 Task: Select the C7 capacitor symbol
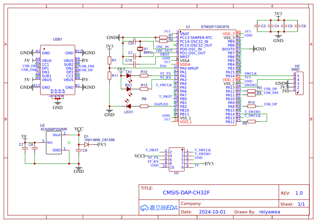[25, 148]
